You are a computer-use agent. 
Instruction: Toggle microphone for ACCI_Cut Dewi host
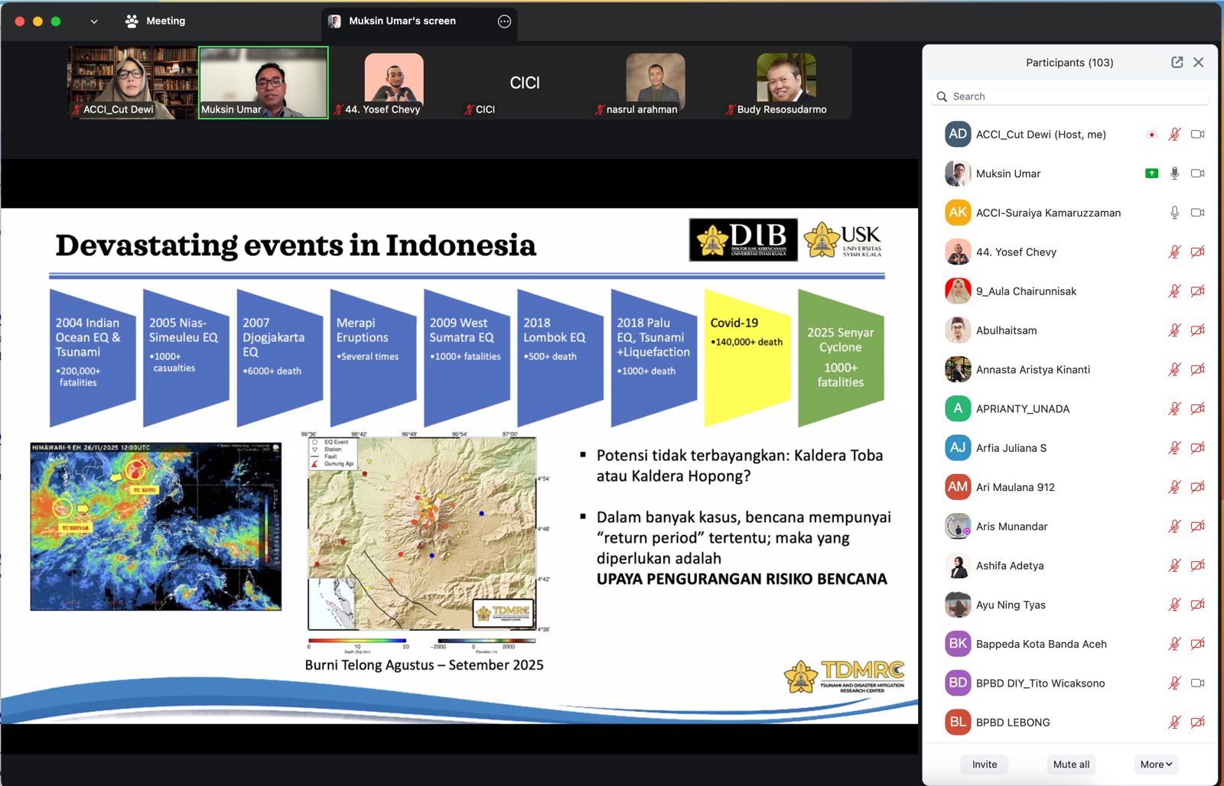pos(1174,135)
